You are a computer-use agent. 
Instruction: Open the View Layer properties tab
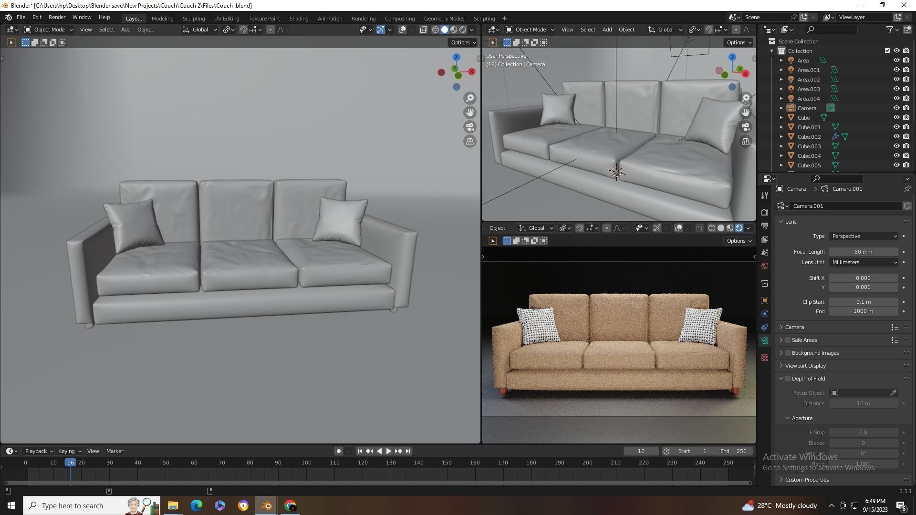[x=765, y=239]
